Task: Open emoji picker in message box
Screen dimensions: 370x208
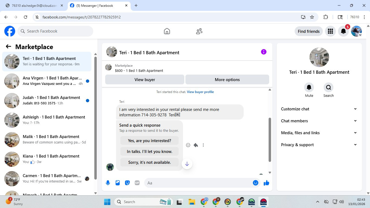Action: 255,183
